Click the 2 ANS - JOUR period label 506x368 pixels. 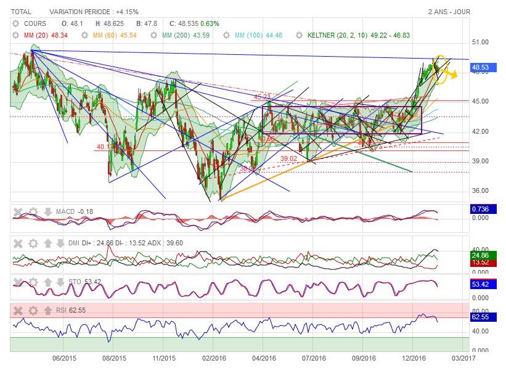click(449, 12)
